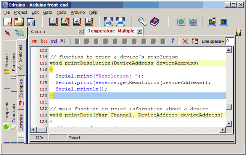The image size is (246, 155).
Task: Click the Find previous arrow icon
Action: click(89, 22)
